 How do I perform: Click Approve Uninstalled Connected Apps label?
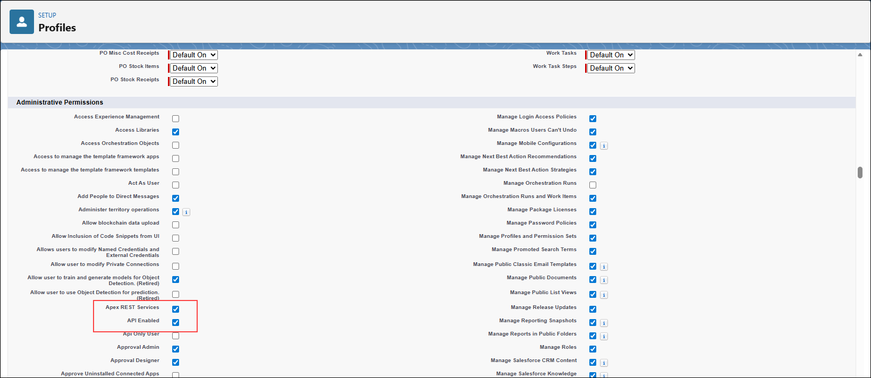click(x=110, y=374)
